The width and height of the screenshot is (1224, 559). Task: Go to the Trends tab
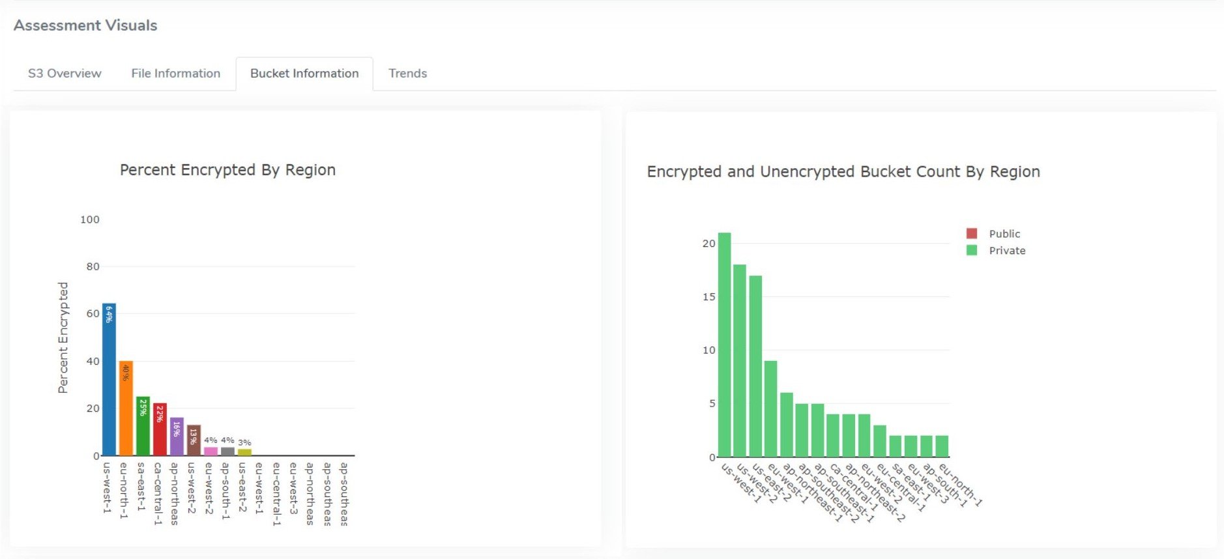407,74
